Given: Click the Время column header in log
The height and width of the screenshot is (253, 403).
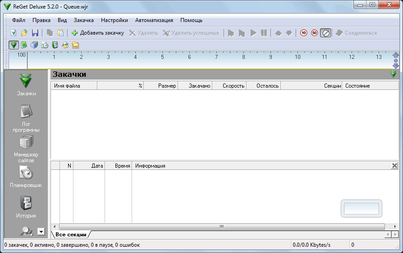Looking at the screenshot, I should [x=119, y=165].
